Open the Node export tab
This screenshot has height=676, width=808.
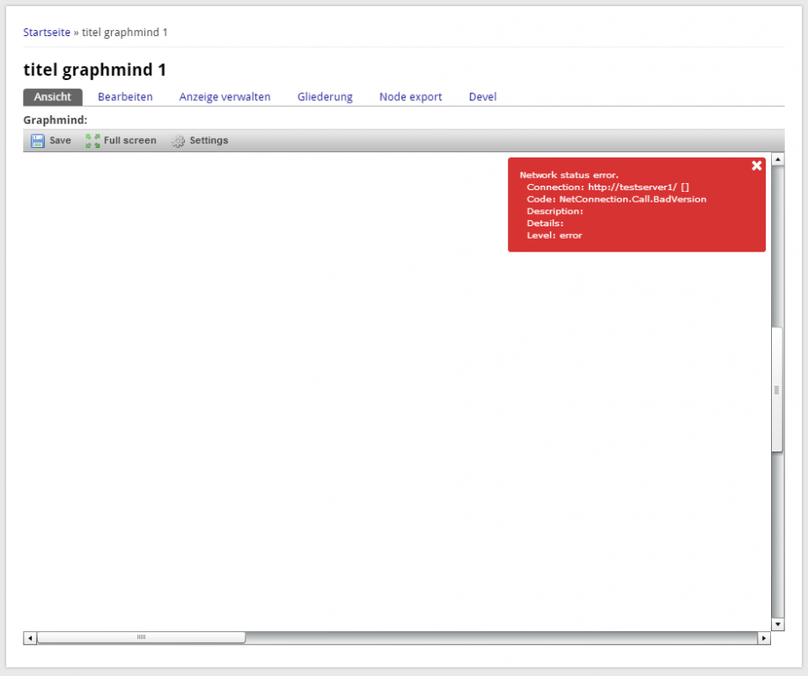click(x=410, y=97)
